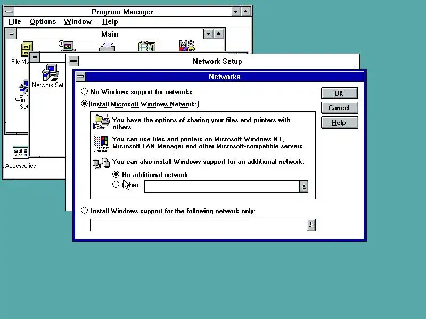The image size is (426, 319).
Task: Open the Options menu in Program Manager
Action: tap(43, 21)
